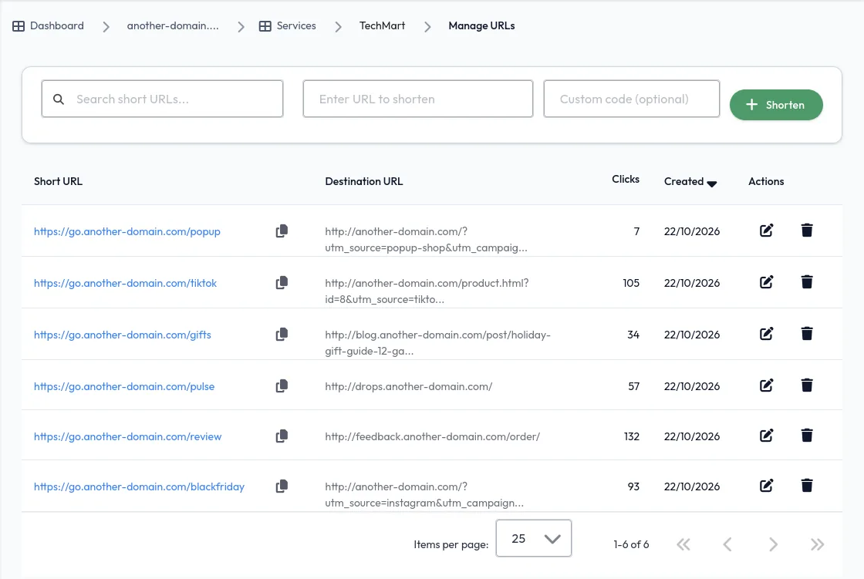Open another-domain breadcrumb
The height and width of the screenshot is (579, 864).
click(x=173, y=26)
